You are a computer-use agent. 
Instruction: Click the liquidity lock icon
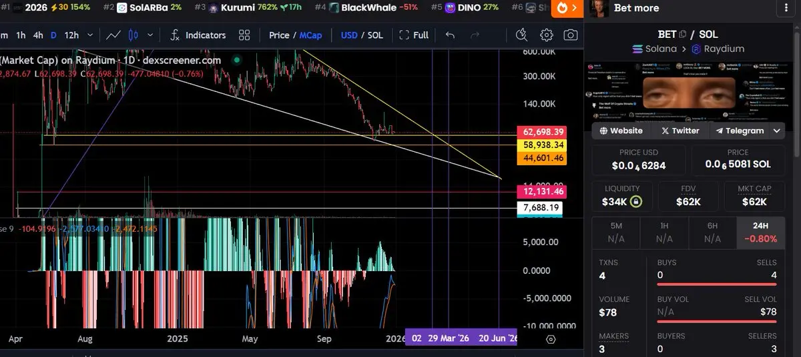pos(636,202)
